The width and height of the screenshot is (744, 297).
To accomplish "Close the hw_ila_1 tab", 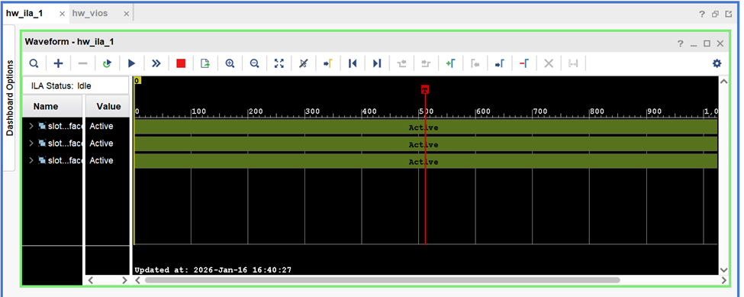I will [62, 14].
